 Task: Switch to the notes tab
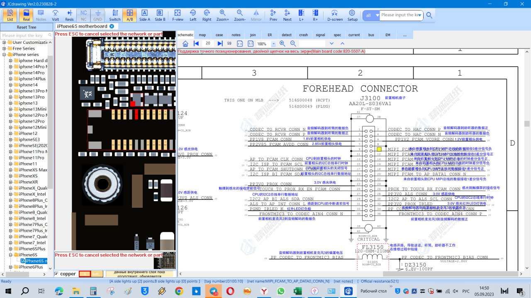point(236,35)
